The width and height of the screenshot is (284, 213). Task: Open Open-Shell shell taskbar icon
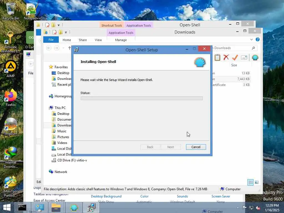tap(74, 207)
